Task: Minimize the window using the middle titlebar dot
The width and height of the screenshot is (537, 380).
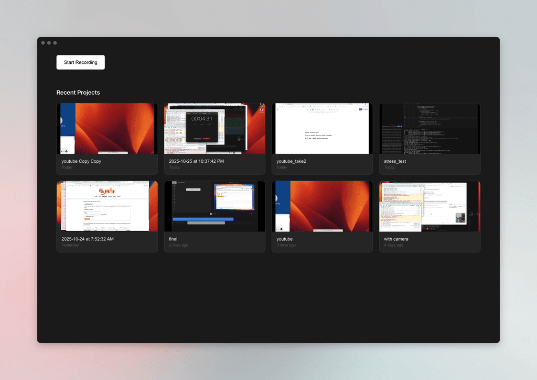Action: (x=49, y=43)
